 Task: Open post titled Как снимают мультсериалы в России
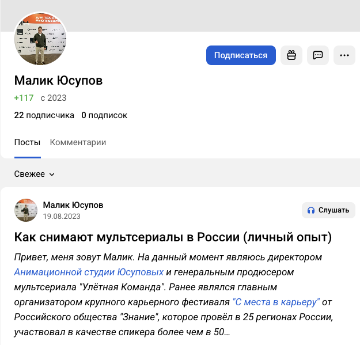(x=173, y=237)
